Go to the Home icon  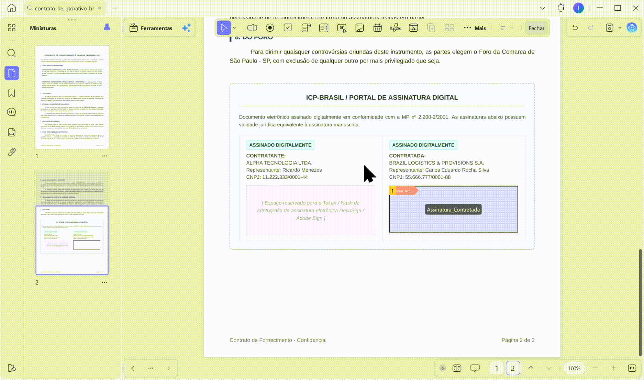click(12, 8)
